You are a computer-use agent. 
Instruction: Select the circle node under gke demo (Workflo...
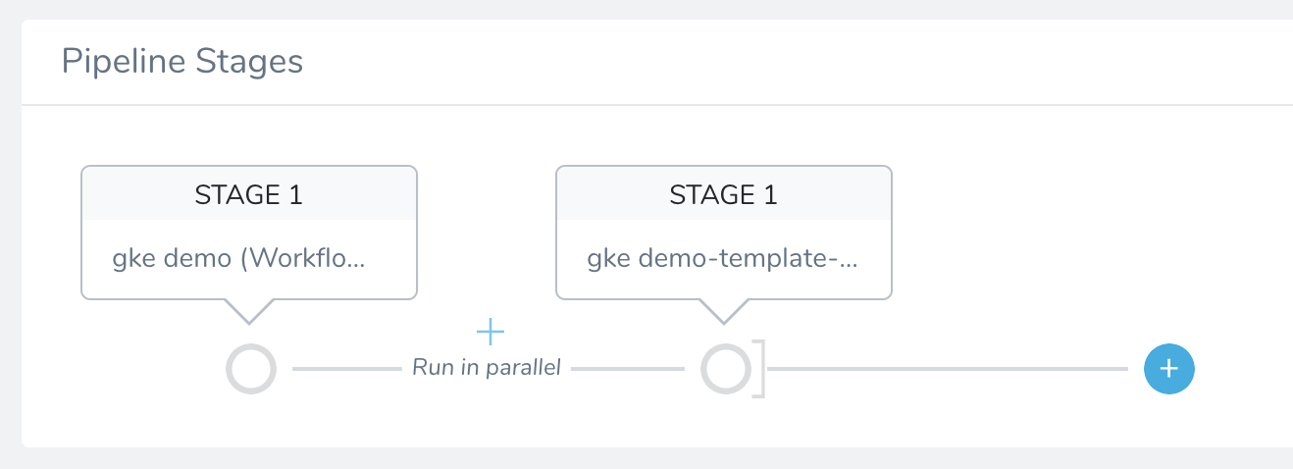tap(251, 370)
